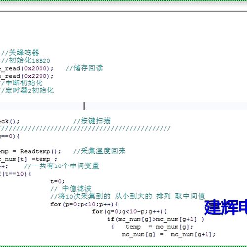Click the loop 'for(g=0;g<10-p;g++){'
This screenshot has width=247, height=247.
[x=129, y=212]
